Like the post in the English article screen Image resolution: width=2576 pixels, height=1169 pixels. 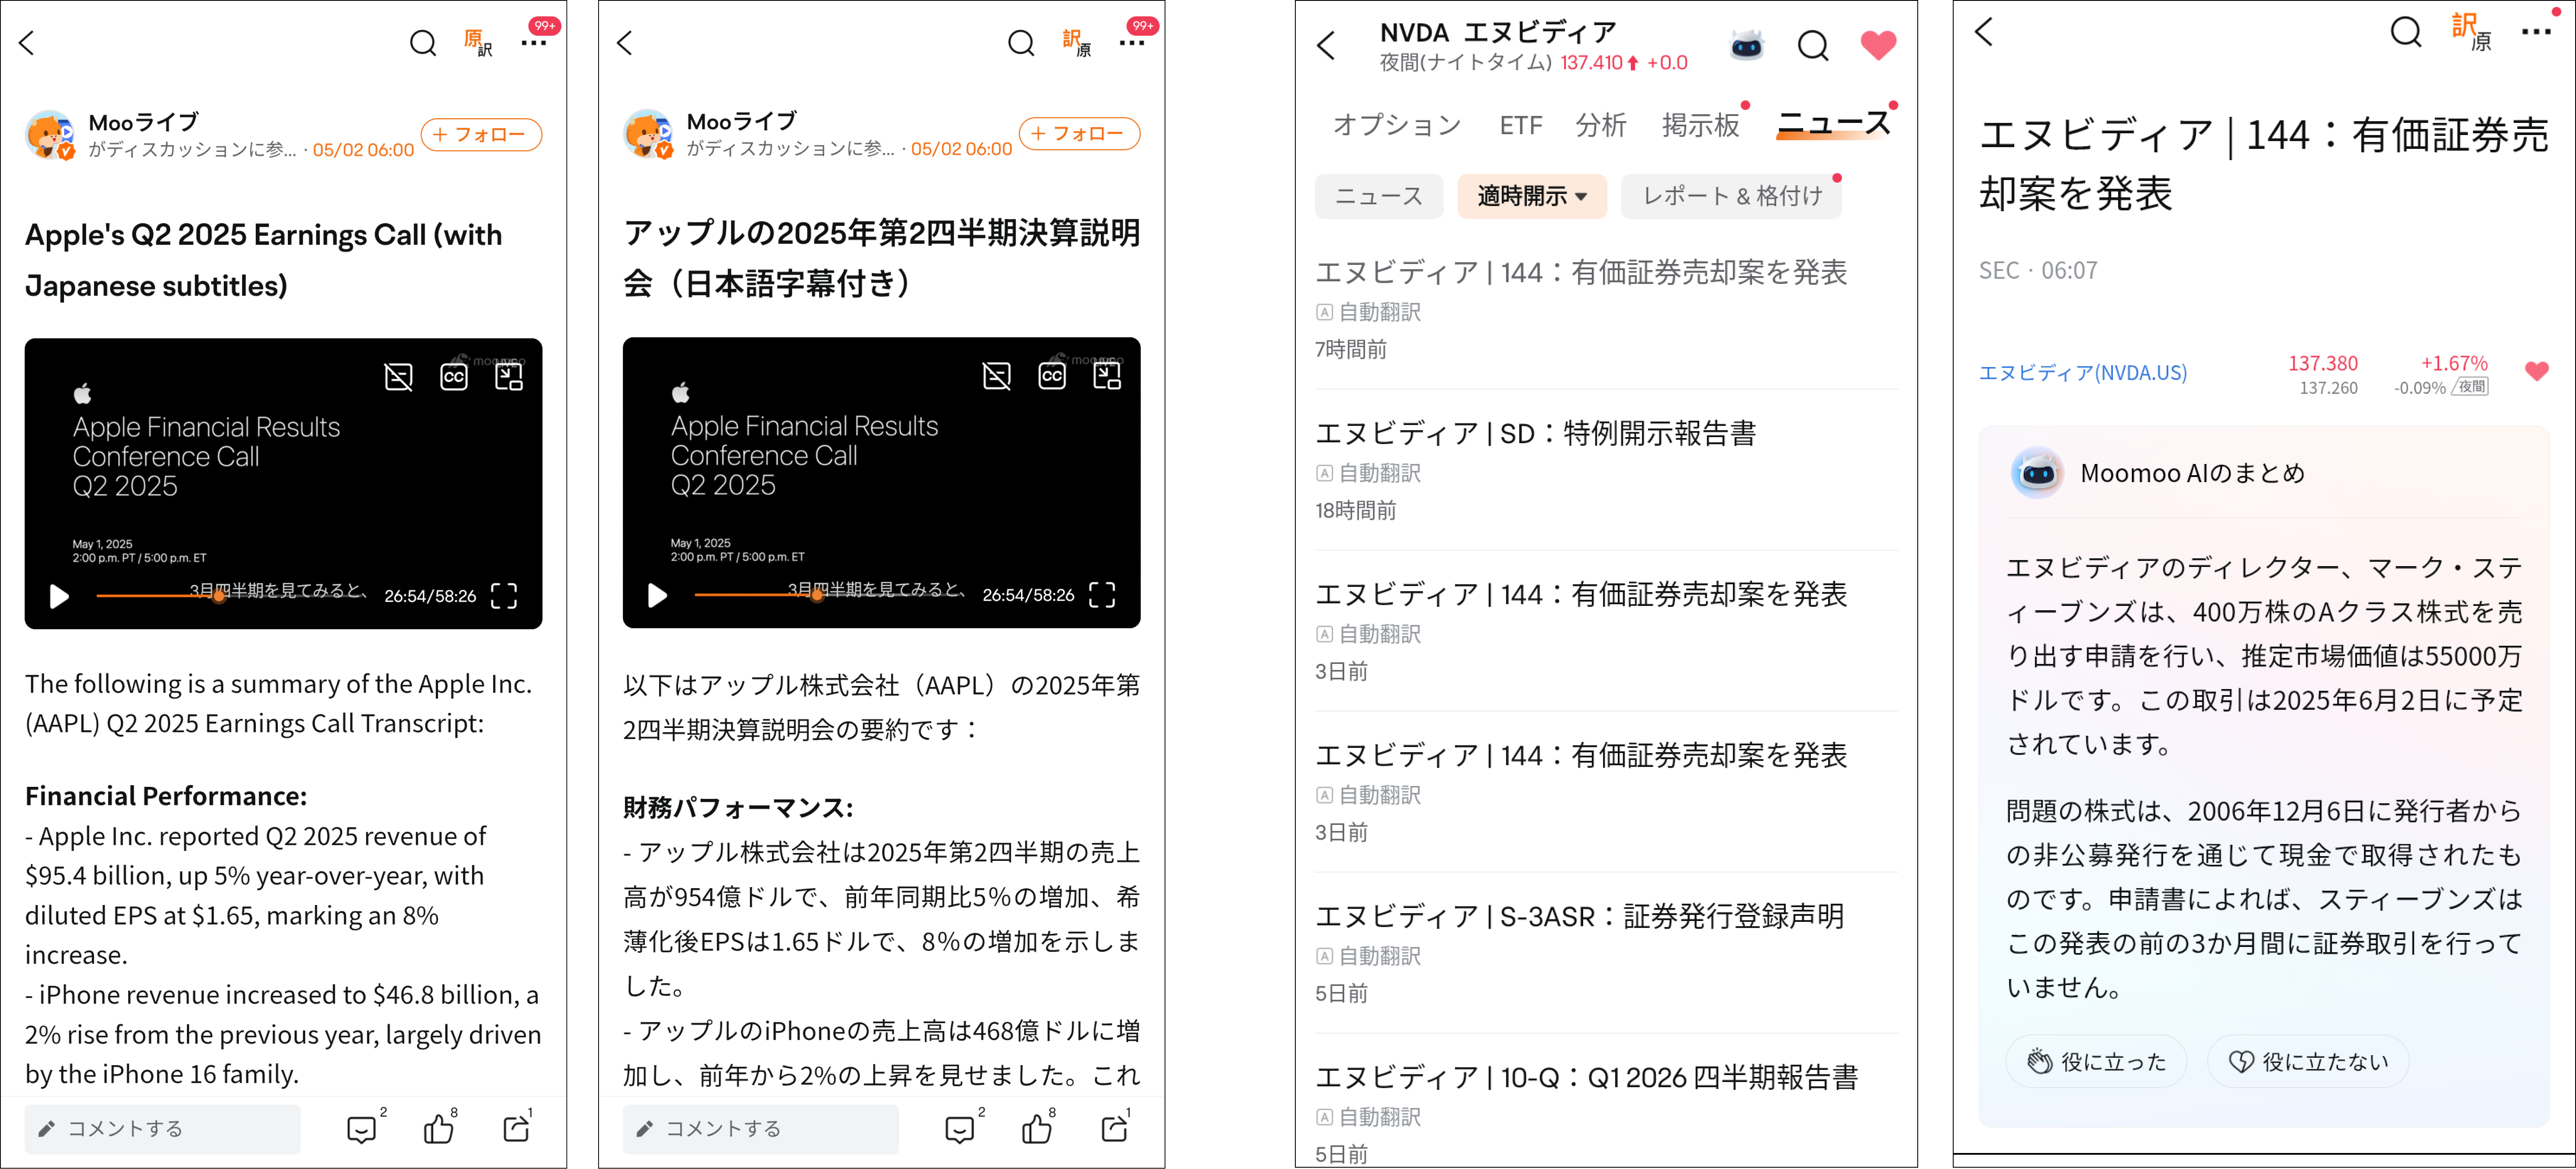coord(438,1129)
